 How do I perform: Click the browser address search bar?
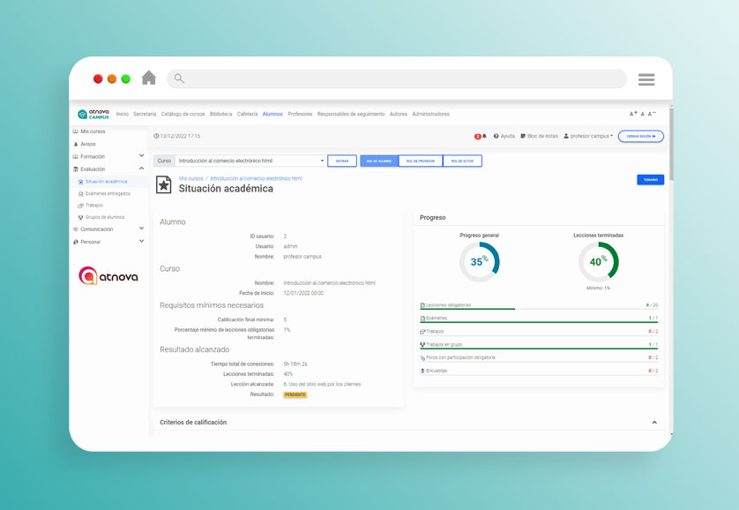pos(397,79)
